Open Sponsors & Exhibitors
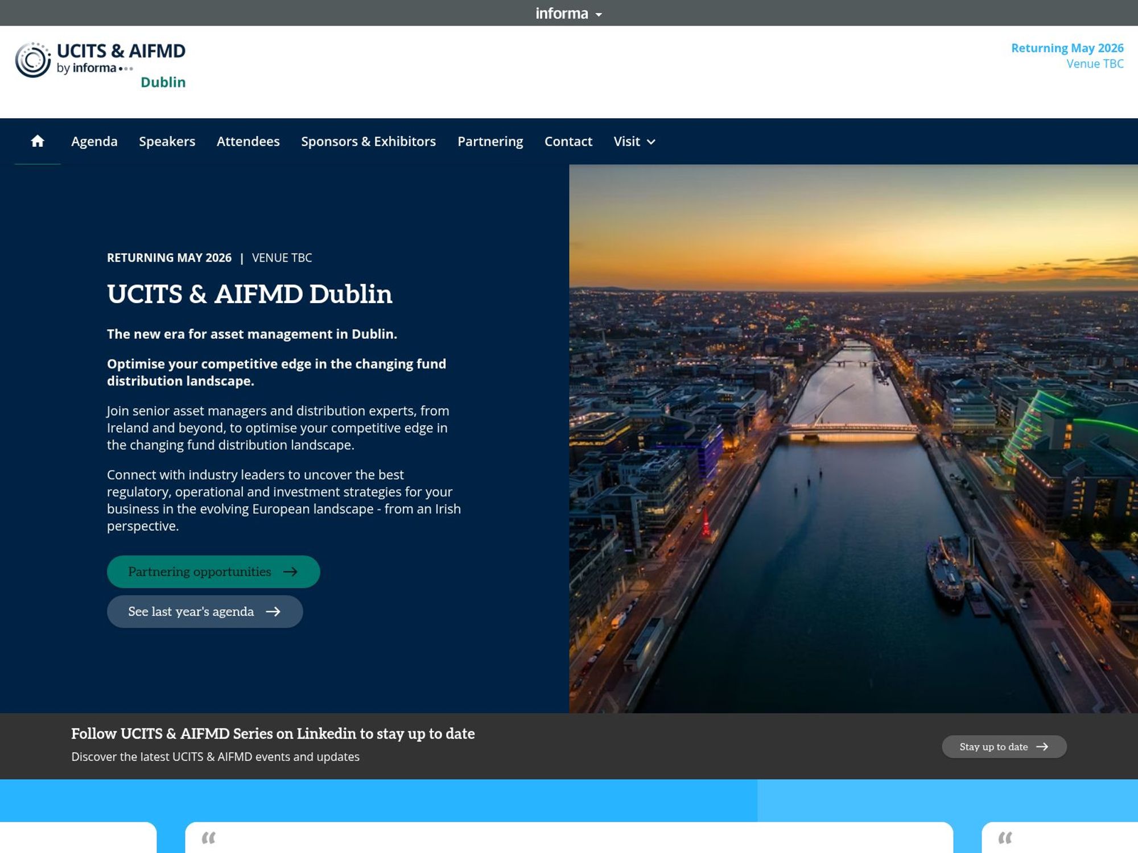The height and width of the screenshot is (853, 1138). (368, 142)
